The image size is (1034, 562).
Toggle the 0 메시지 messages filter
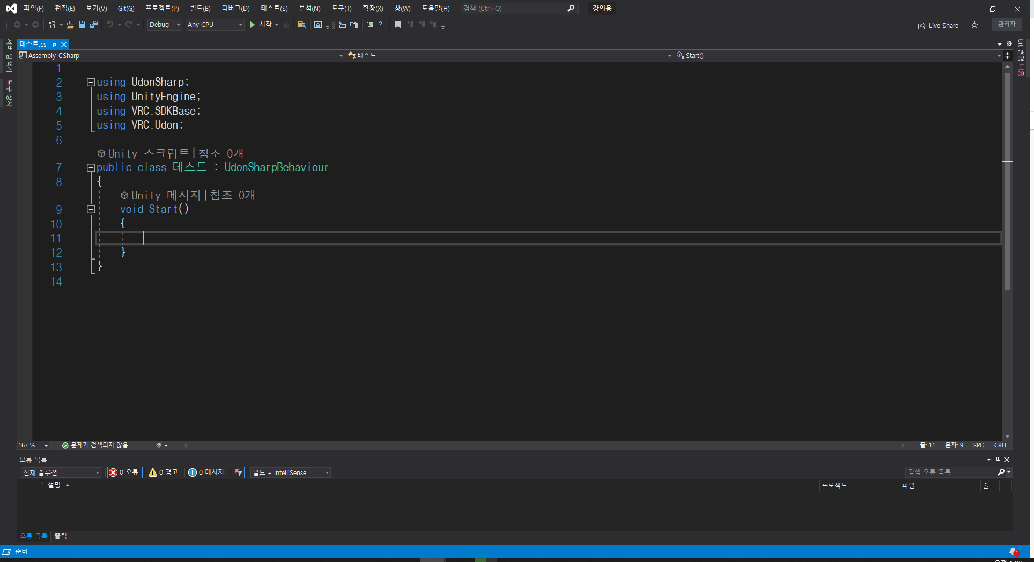coord(206,472)
